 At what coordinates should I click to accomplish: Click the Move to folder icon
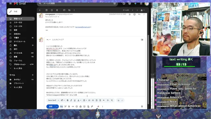coord(69,10)
